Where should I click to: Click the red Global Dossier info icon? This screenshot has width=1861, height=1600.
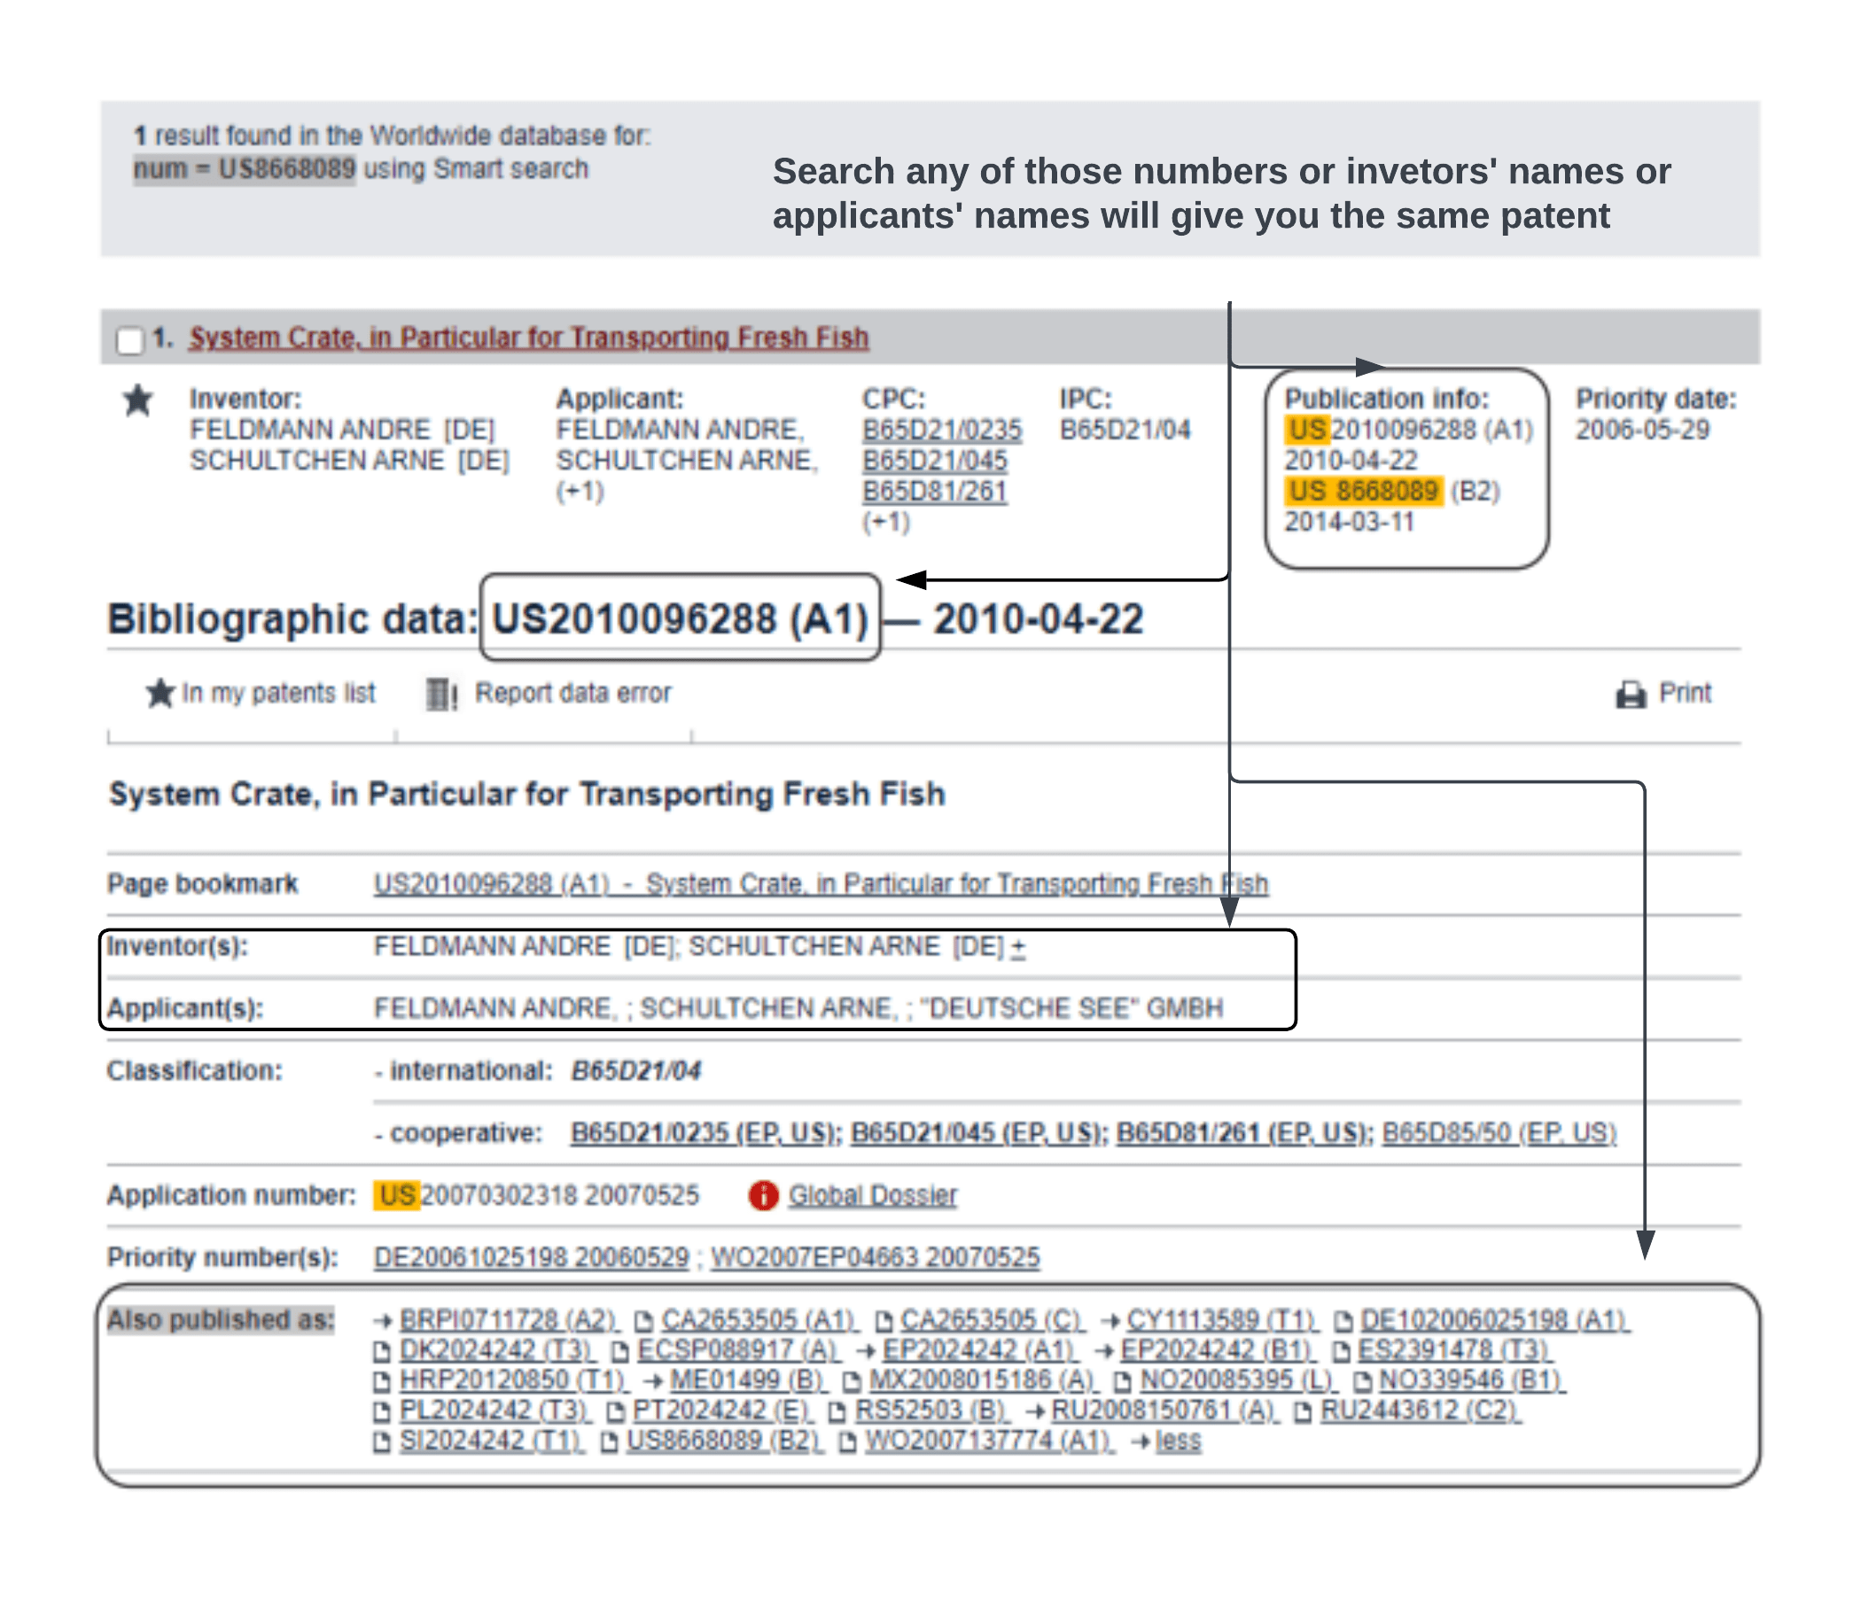click(763, 1195)
